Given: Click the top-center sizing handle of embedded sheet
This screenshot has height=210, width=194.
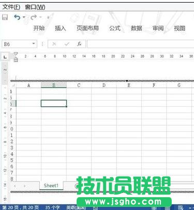Looking at the screenshot, I should point(127,80).
